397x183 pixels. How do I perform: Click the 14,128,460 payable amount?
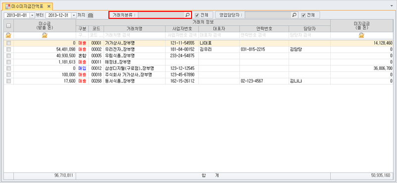tap(383, 44)
